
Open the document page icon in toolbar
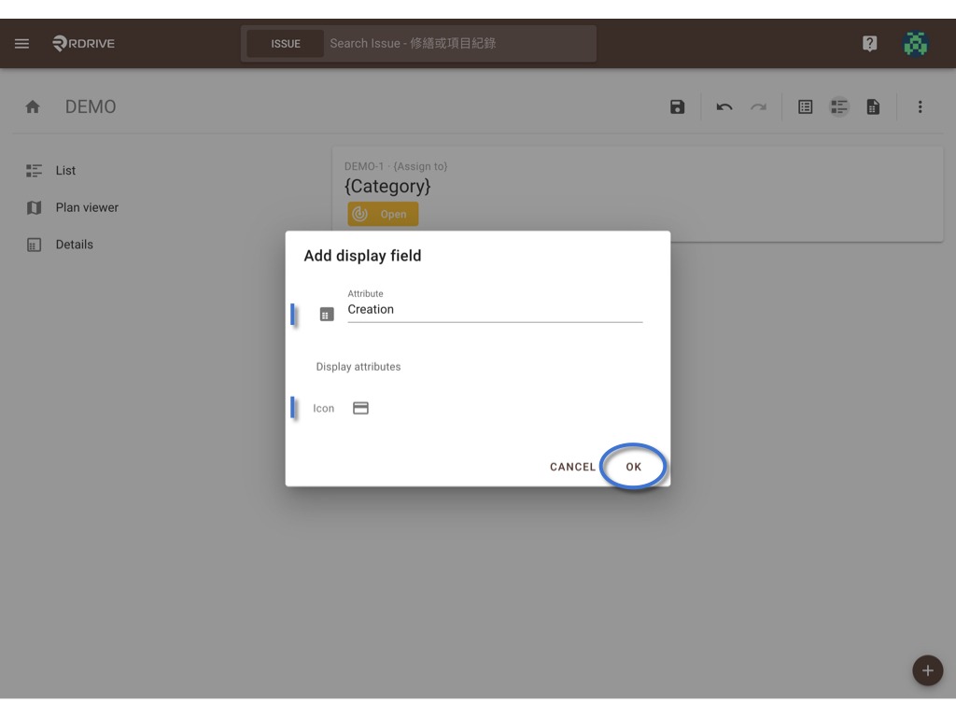click(873, 107)
